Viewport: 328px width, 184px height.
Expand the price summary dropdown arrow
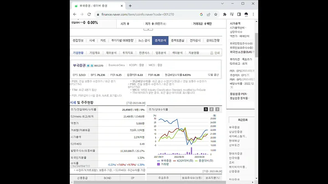tap(148, 29)
